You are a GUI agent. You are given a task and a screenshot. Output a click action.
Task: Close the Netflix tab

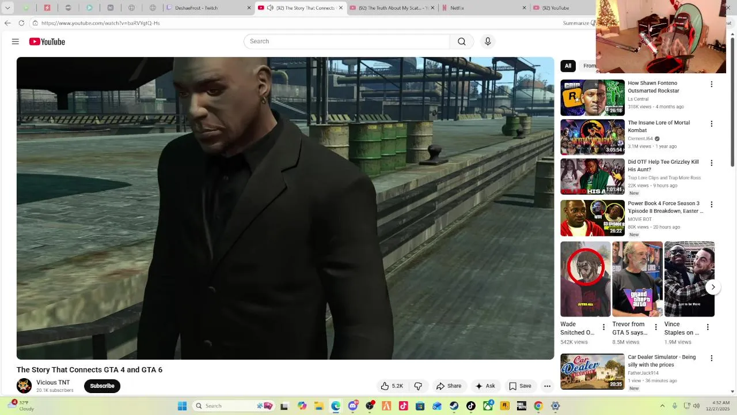pos(524,8)
